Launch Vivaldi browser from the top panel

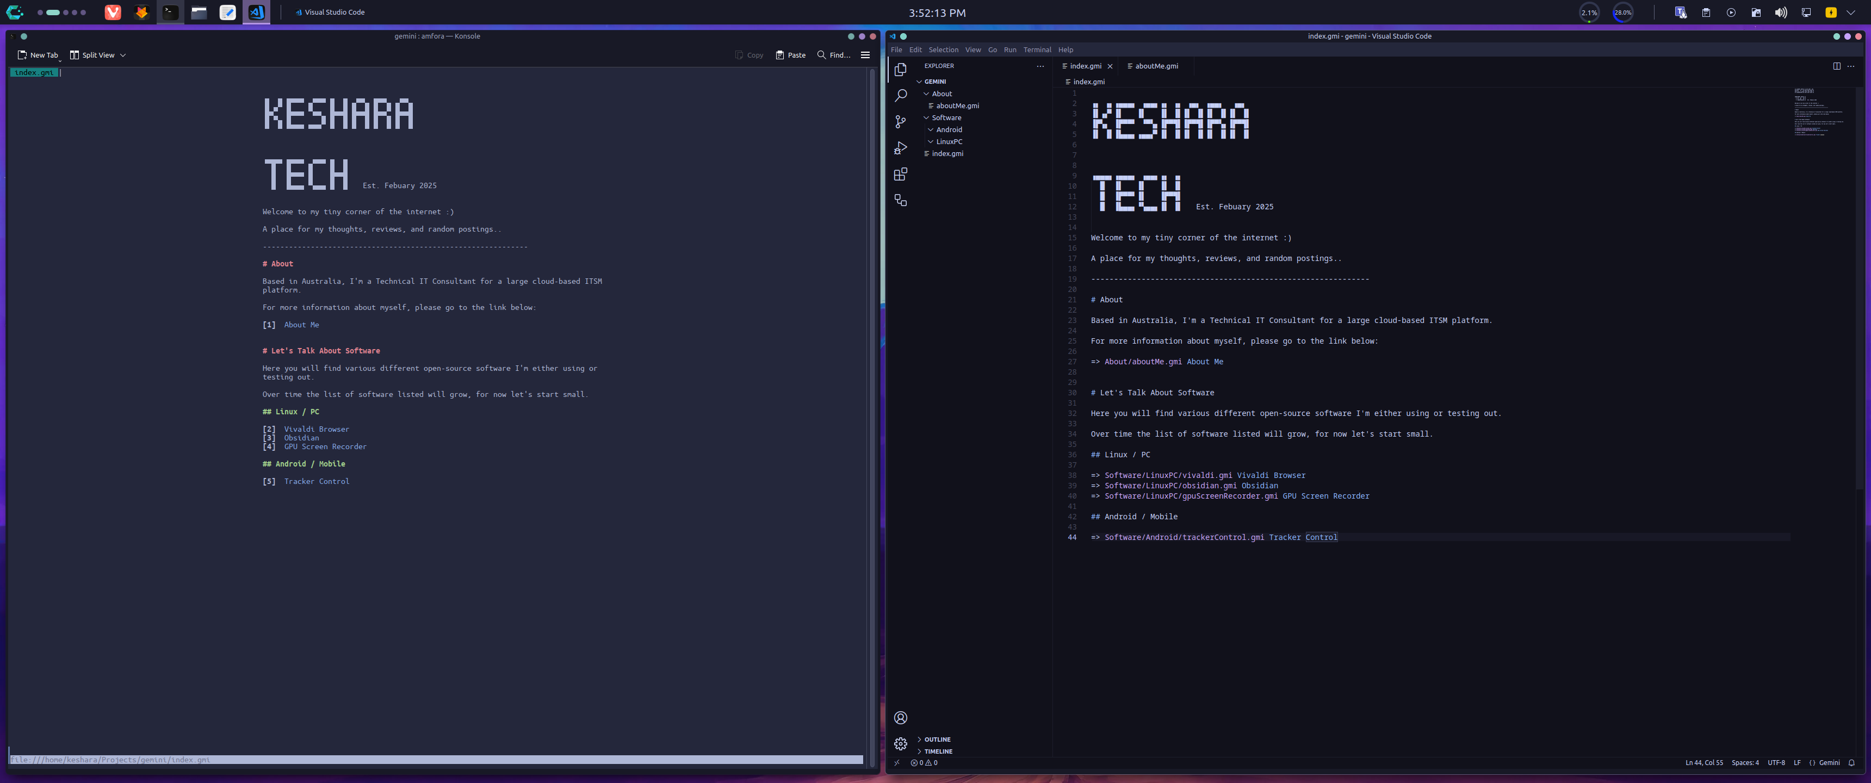tap(113, 13)
